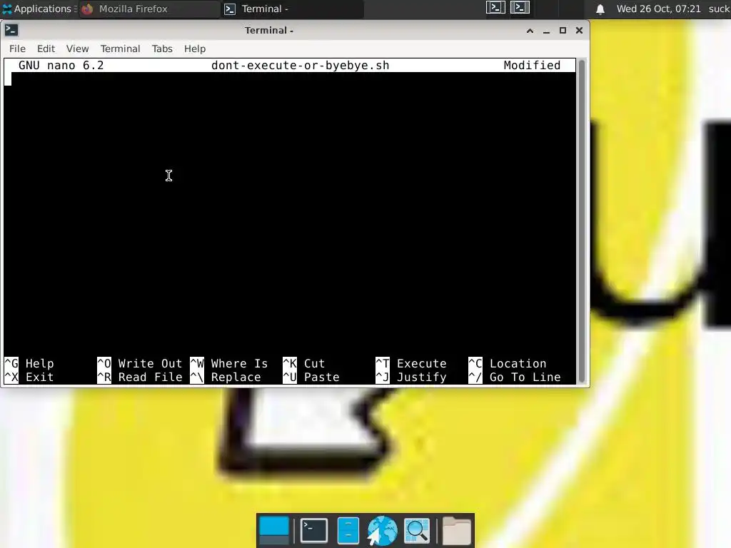
Task: Click the ^U Paste shortcut label
Action: [311, 377]
